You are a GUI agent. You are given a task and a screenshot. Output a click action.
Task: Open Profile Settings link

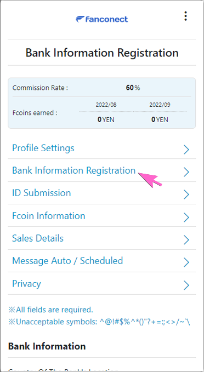point(43,148)
